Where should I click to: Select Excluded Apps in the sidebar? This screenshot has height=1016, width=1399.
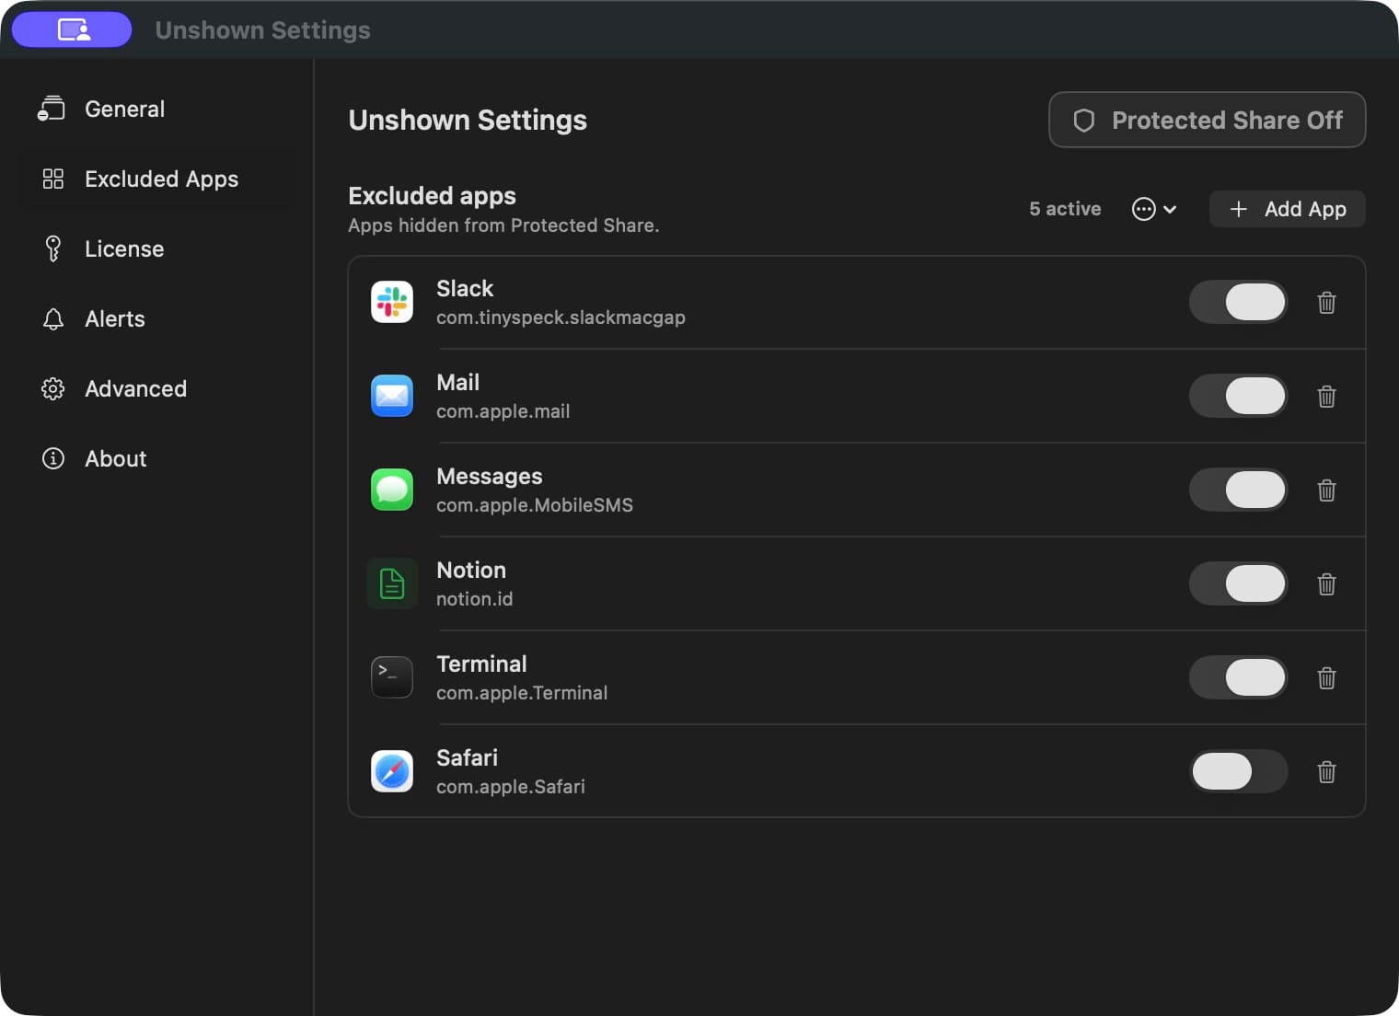(x=156, y=179)
